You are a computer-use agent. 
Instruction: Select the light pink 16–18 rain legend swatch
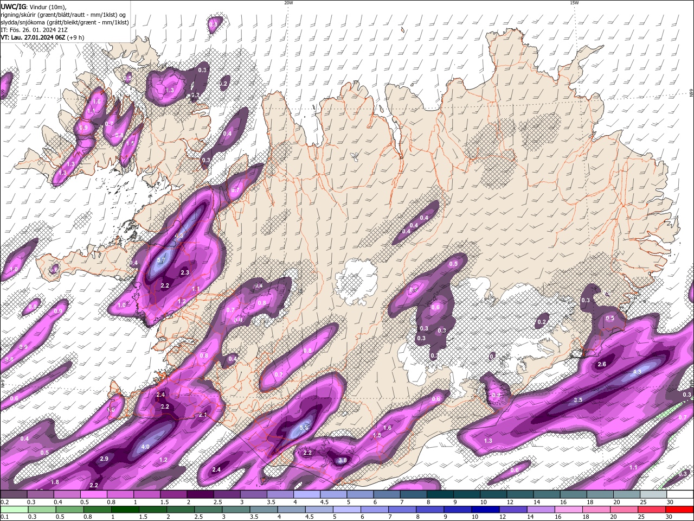click(x=569, y=510)
